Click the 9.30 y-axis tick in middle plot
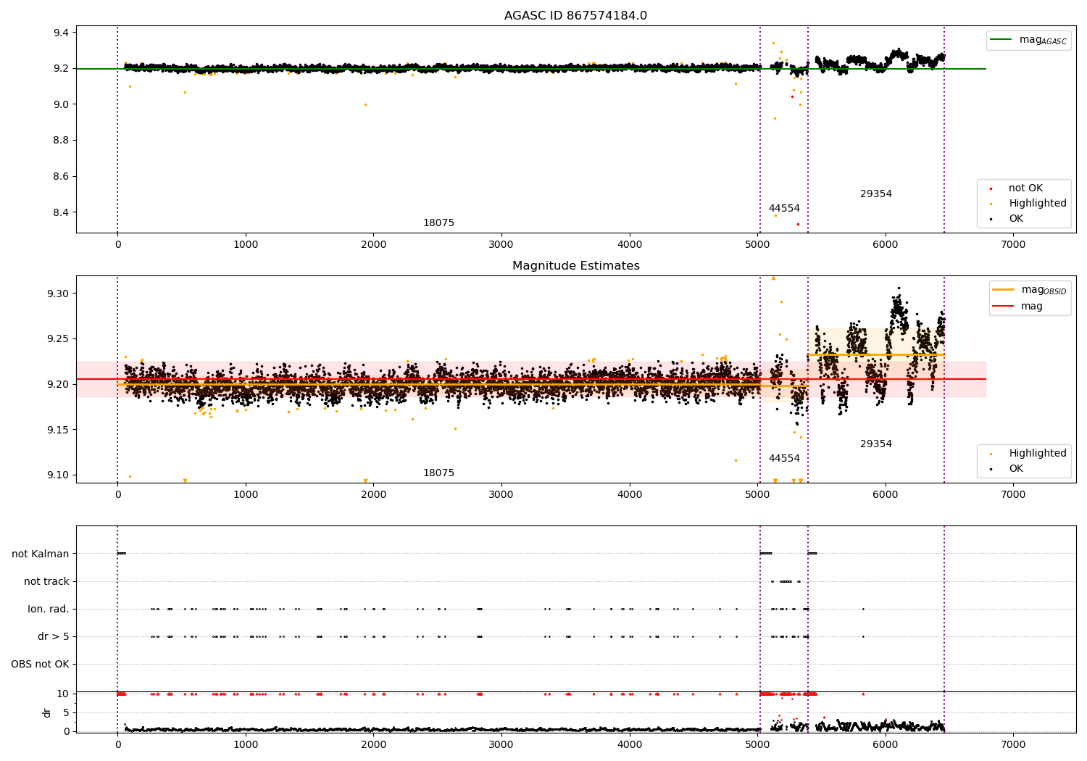The width and height of the screenshot is (1087, 761). point(57,294)
